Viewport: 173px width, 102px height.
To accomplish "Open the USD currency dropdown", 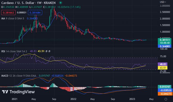I will (163, 2).
